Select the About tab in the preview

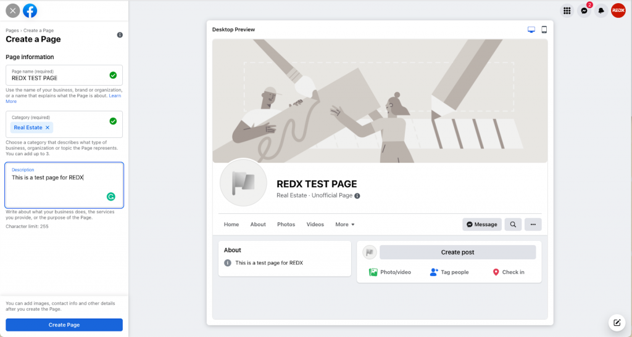coord(258,224)
